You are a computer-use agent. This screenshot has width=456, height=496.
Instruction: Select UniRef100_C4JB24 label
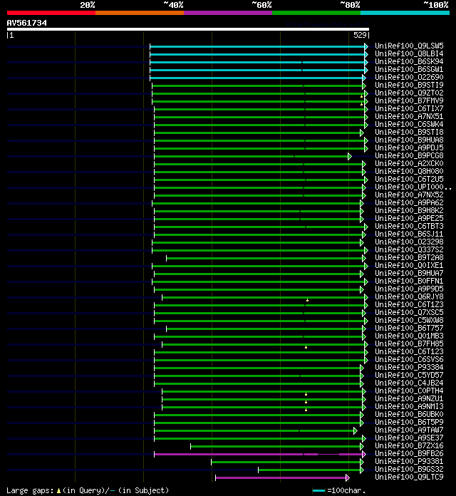click(x=409, y=383)
